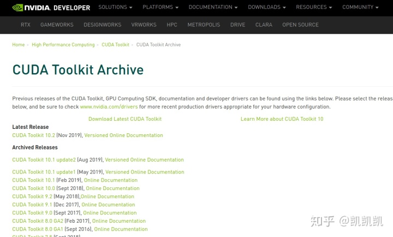
Task: Open Online Documentation for CUDA Toolkit 9.2
Action: point(108,197)
